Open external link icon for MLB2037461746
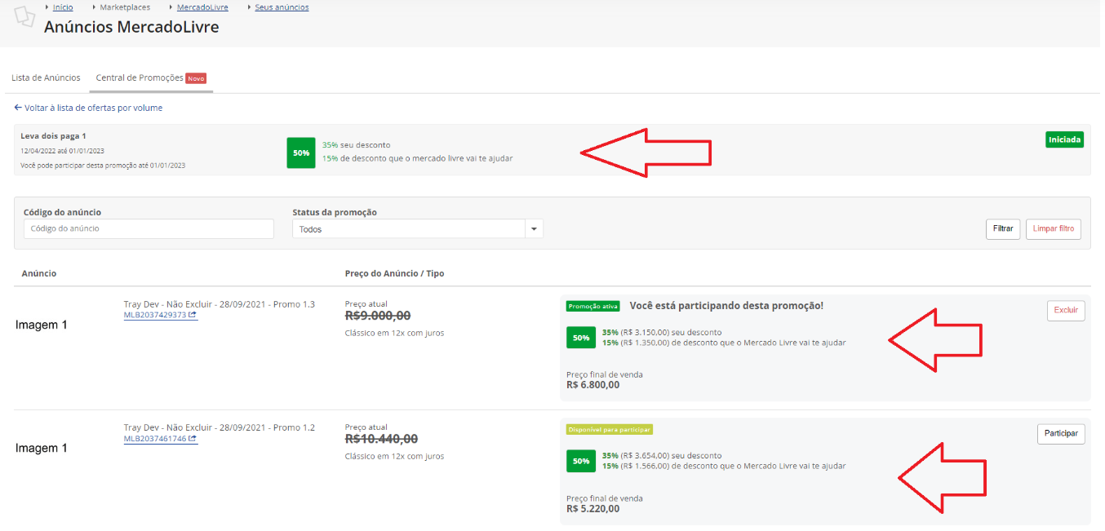 click(193, 439)
